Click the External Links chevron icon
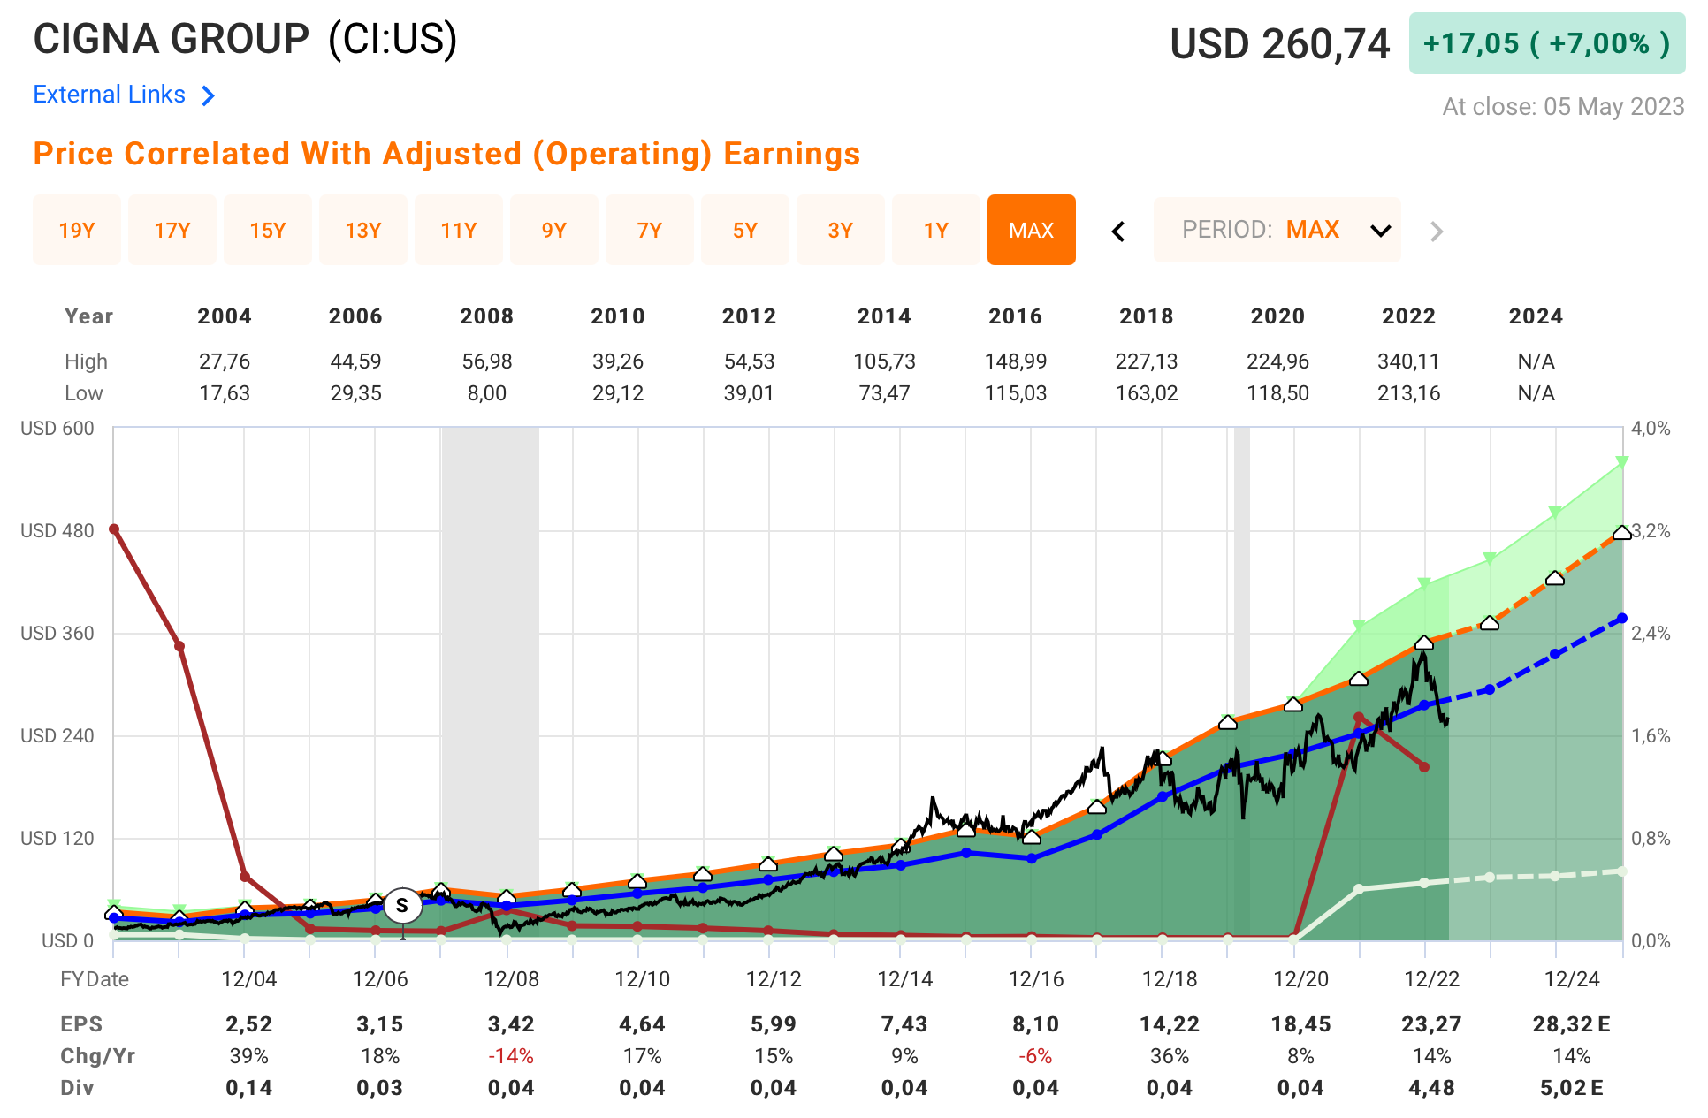 tap(209, 95)
